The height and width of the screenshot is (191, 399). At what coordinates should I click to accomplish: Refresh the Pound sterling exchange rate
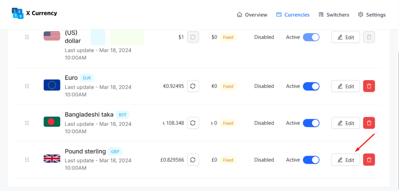193,159
